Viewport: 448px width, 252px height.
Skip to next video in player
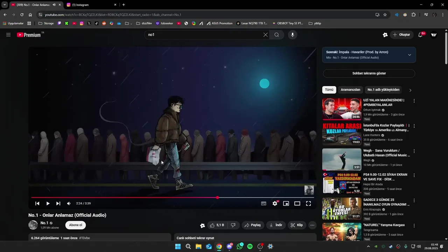point(58,203)
